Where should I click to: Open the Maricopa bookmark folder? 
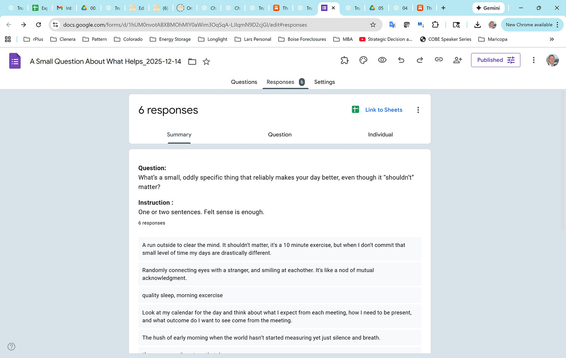(493, 39)
